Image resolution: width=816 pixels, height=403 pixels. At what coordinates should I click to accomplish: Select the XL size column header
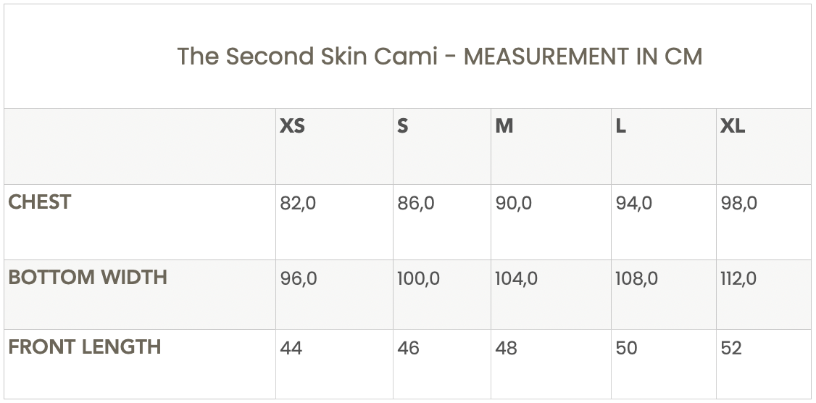[732, 126]
